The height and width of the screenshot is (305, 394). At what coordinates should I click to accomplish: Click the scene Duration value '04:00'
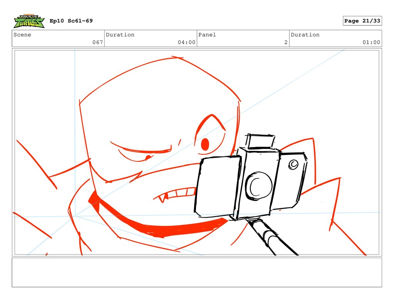(187, 42)
